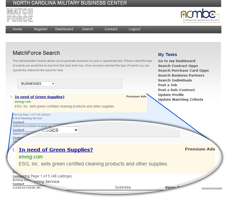Open the Register menu item

(x=41, y=29)
